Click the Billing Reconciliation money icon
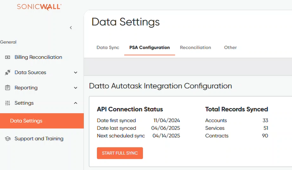Screen dimensions: 292x170 (x=8, y=57)
